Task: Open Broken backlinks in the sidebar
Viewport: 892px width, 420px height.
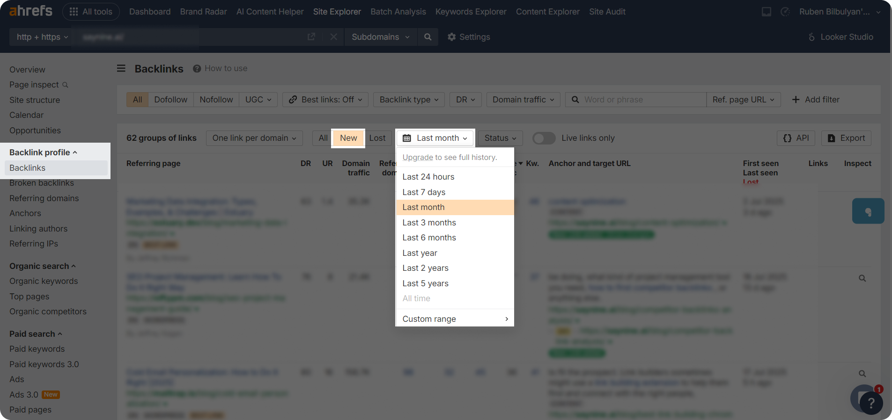Action: pyautogui.click(x=42, y=183)
